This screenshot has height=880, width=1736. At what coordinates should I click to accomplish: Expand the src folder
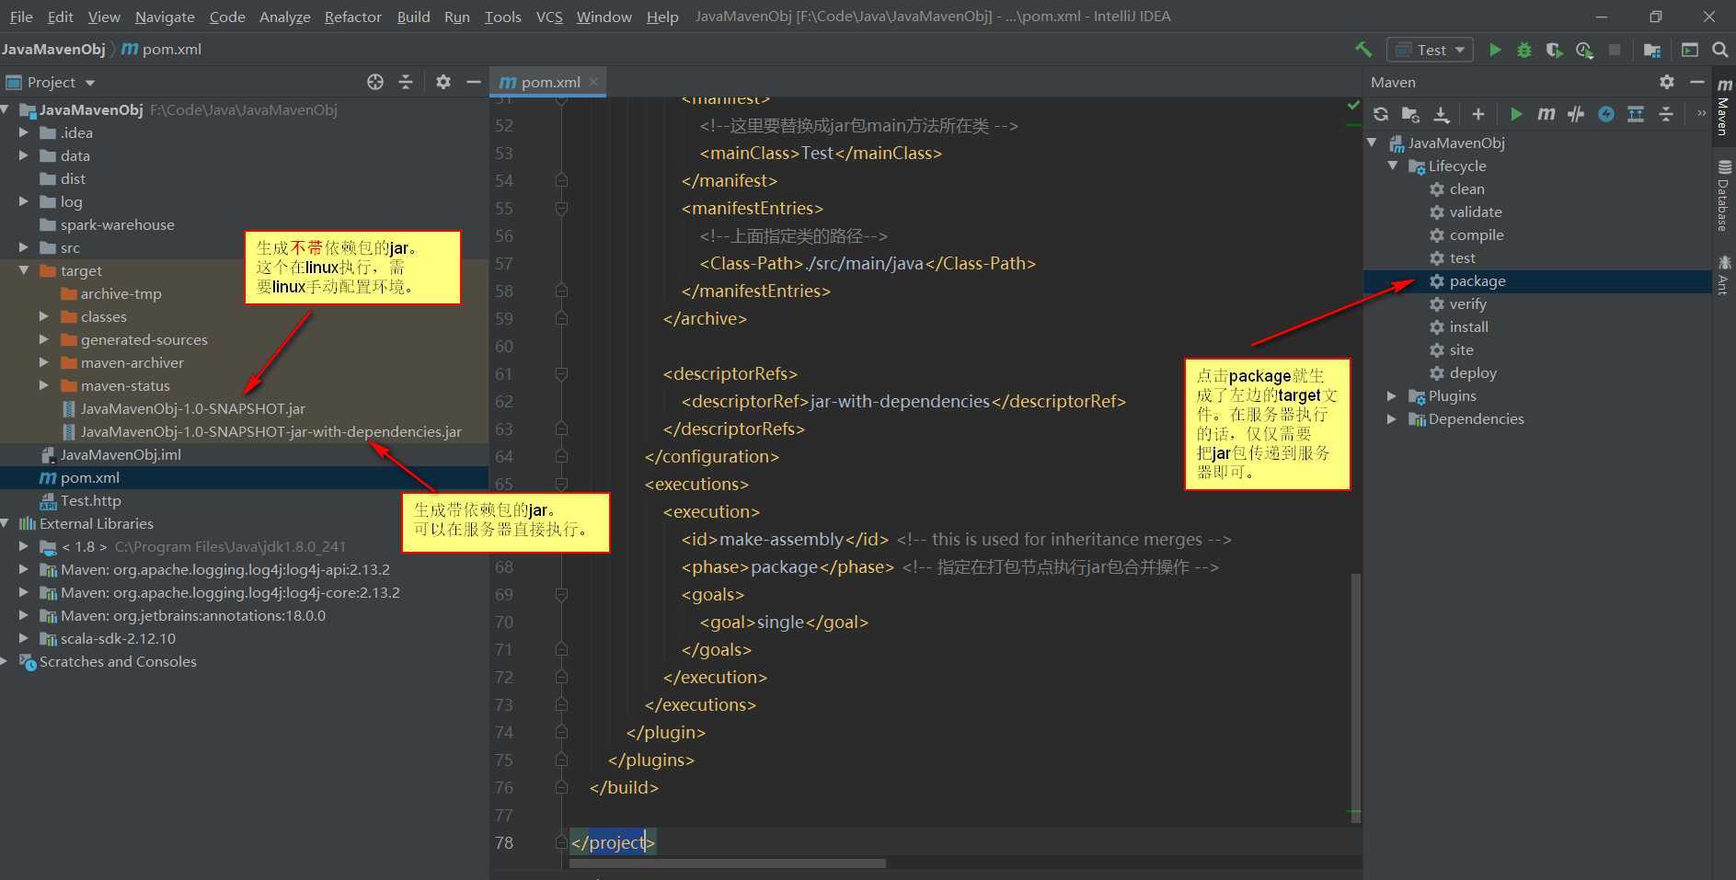click(x=24, y=247)
